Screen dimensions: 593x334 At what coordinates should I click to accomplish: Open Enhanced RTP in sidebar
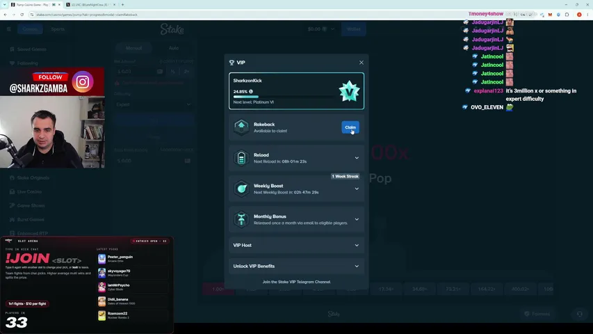click(32, 233)
